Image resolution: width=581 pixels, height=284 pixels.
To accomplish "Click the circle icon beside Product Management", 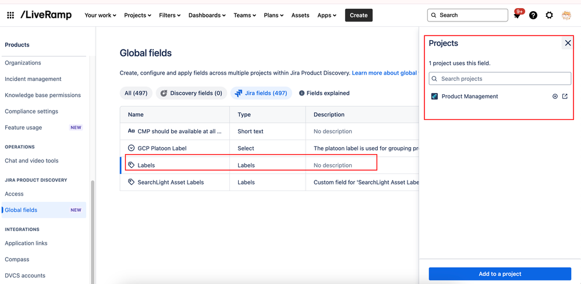I will point(555,96).
